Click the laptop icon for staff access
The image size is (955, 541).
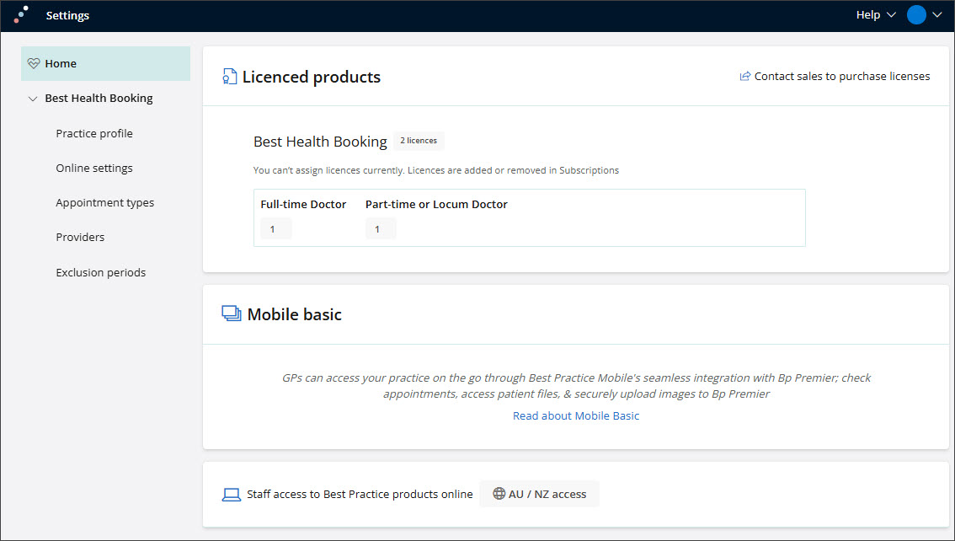tap(232, 495)
